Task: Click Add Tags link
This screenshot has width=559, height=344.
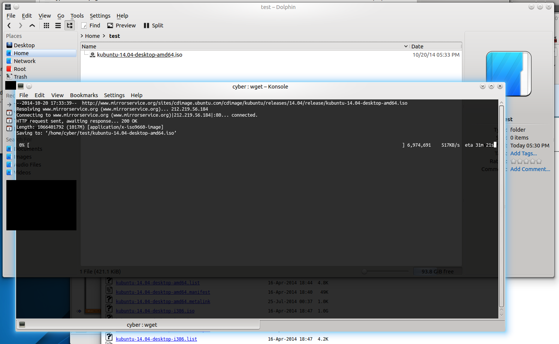Action: 523,153
